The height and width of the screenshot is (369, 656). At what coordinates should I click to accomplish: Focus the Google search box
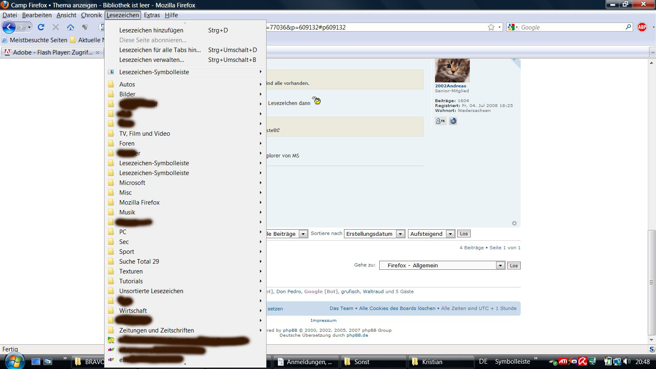point(572,27)
